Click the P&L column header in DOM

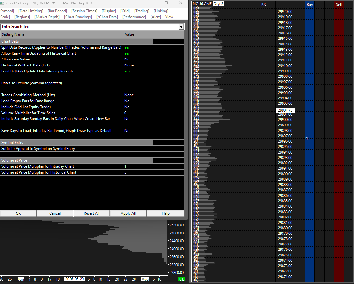265,4
